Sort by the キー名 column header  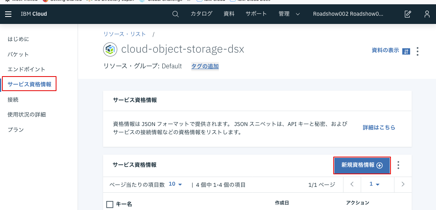click(124, 204)
